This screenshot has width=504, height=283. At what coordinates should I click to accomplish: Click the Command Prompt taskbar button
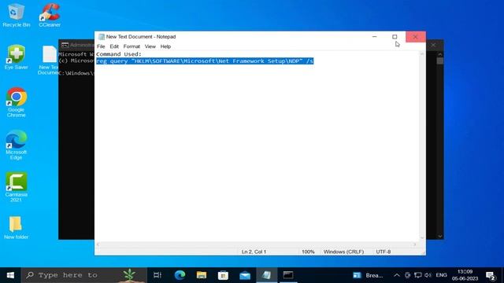288,275
